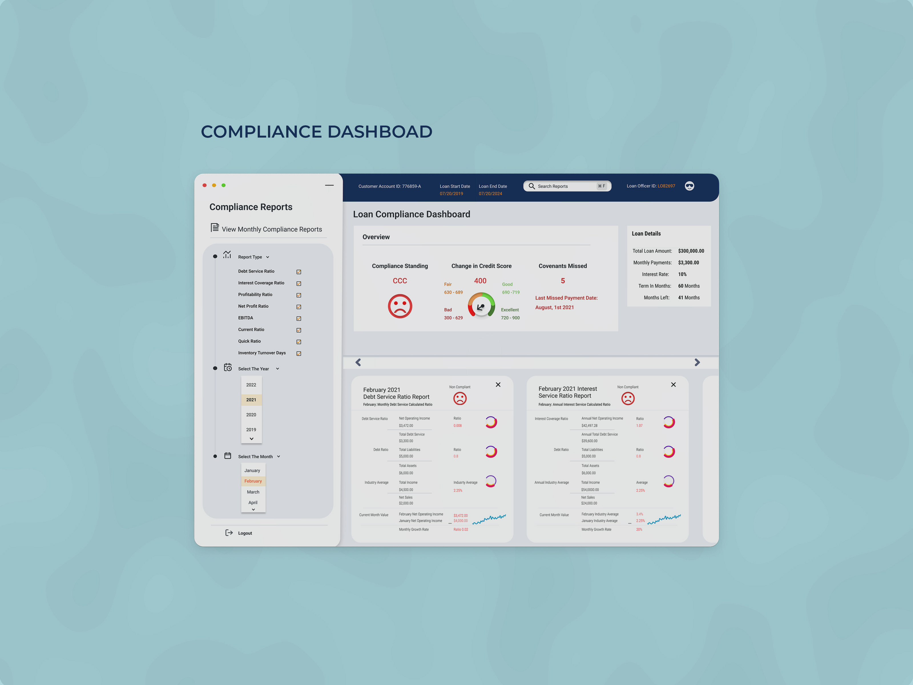The image size is (913, 685).
Task: Click the Covenants Missed value 5
Action: [x=563, y=281]
